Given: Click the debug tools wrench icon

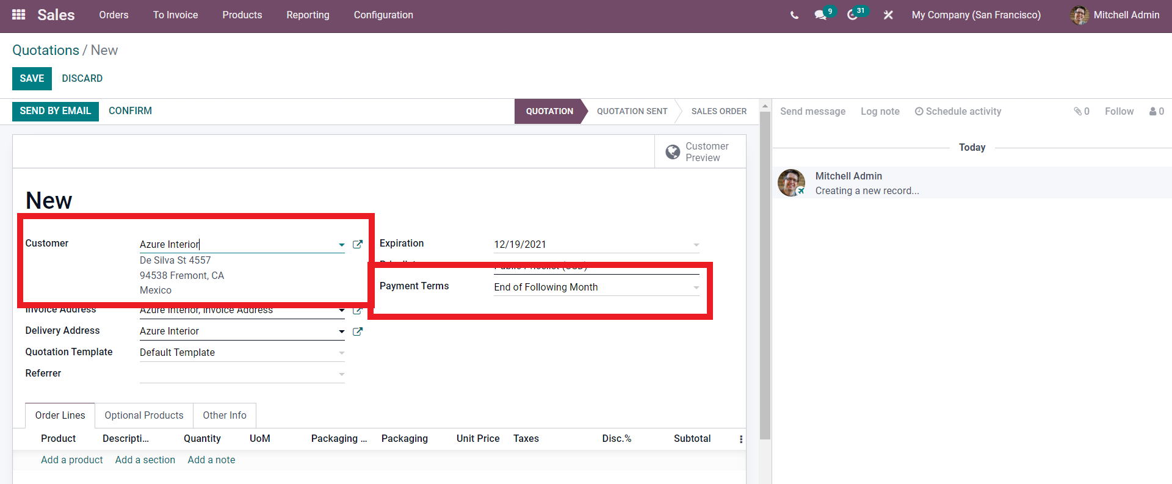Looking at the screenshot, I should pyautogui.click(x=888, y=15).
